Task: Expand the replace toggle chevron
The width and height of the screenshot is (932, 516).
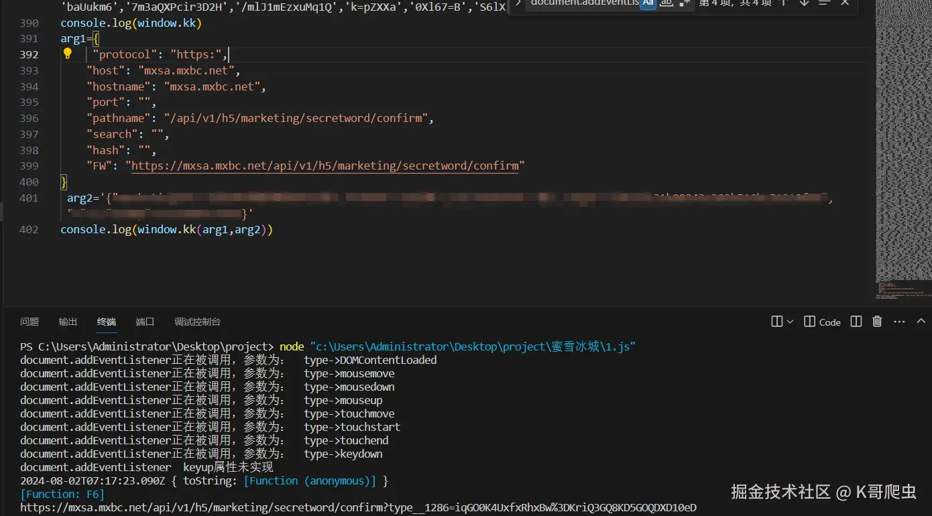Action: (x=518, y=3)
